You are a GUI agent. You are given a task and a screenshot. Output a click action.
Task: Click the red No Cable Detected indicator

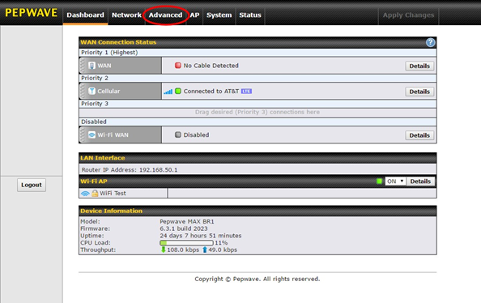click(x=178, y=66)
